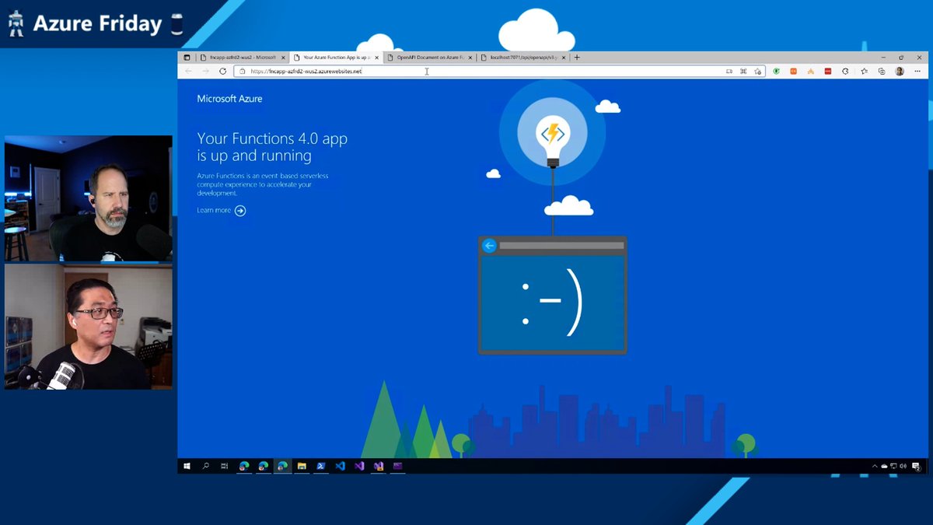
Task: Switch to OpenAPI Document on Azure tab
Action: 429,58
